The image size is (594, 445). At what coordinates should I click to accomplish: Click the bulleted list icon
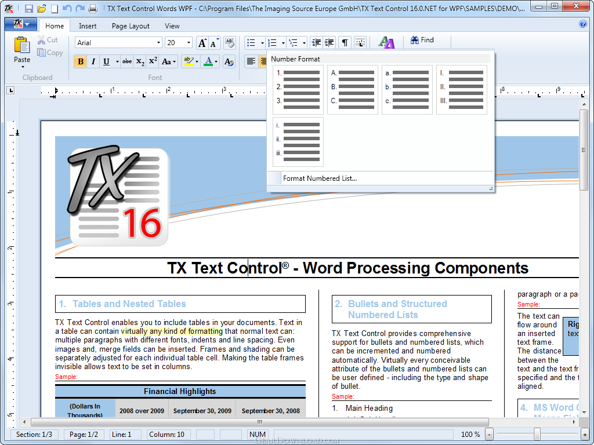[x=251, y=43]
